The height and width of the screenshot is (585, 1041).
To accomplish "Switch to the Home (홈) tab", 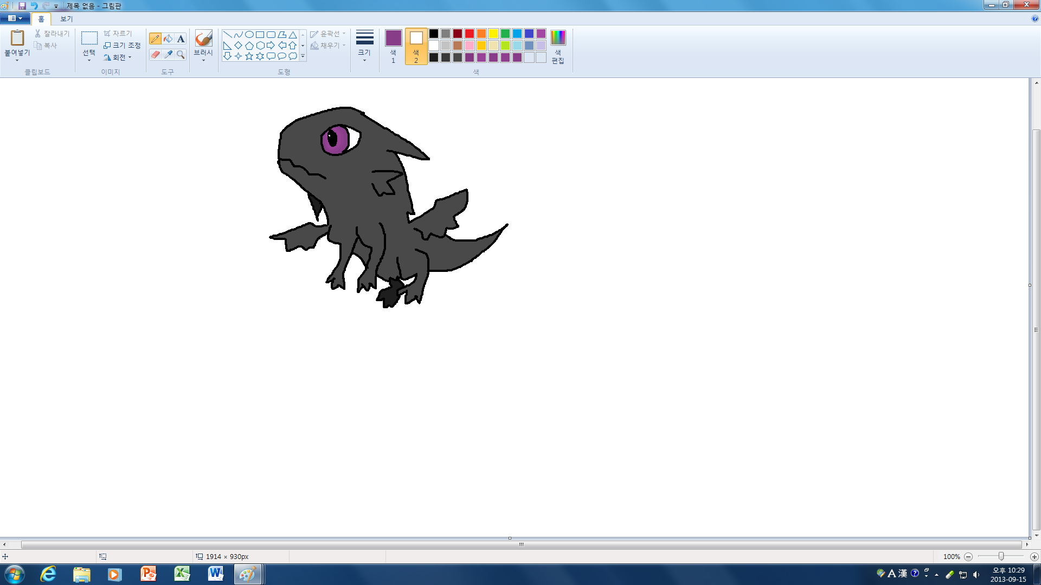I will coord(41,19).
